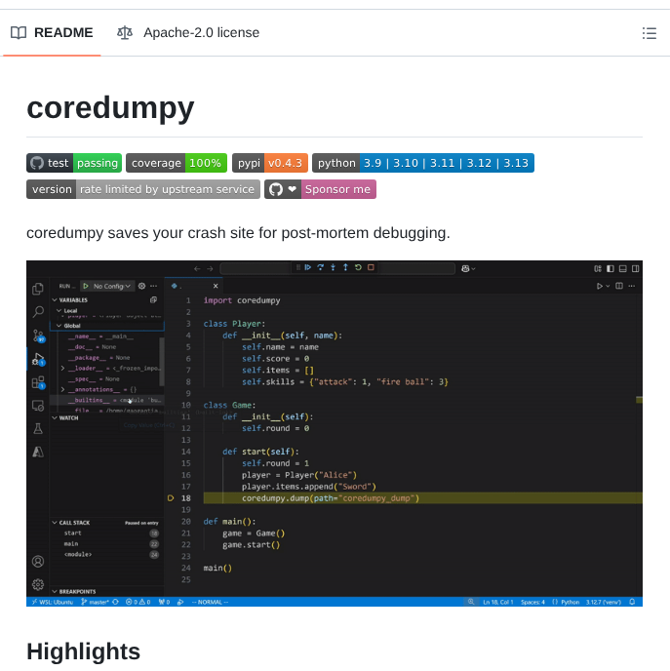Image resolution: width=670 pixels, height=671 pixels.
Task: Click the debug Stop square icon
Action: click(x=371, y=267)
